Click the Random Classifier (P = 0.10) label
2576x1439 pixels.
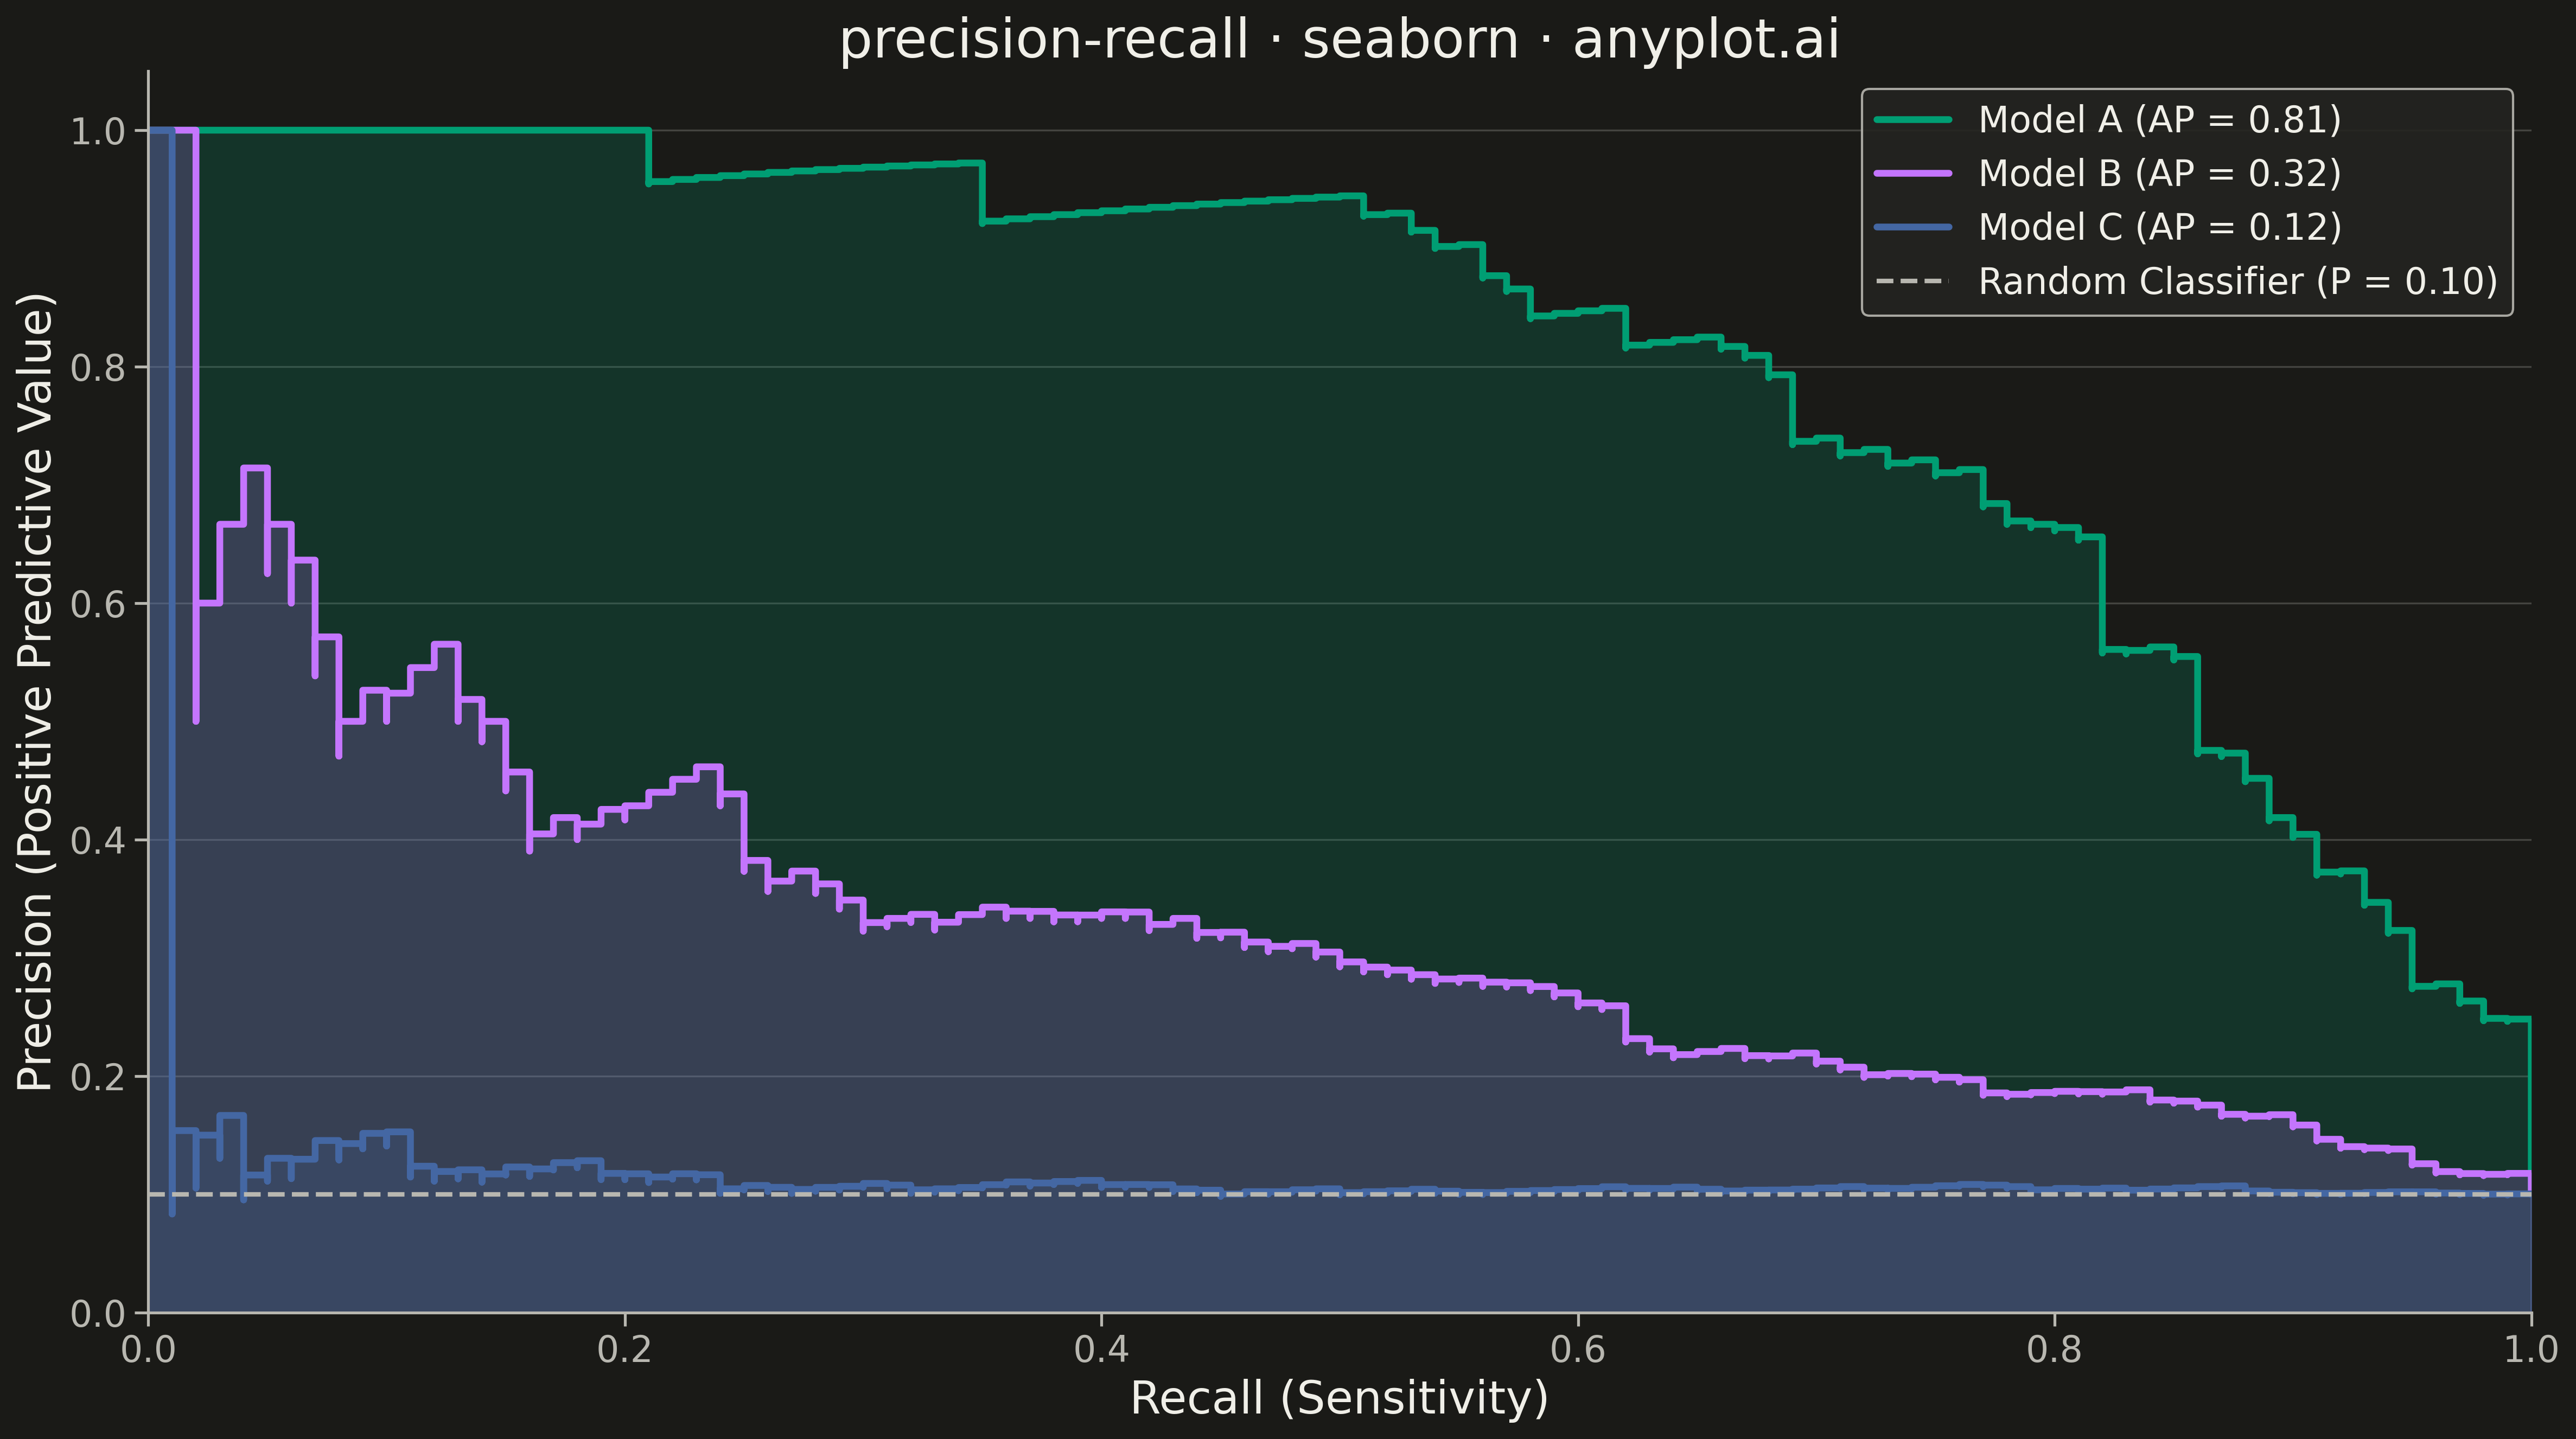pyautogui.click(x=2238, y=282)
